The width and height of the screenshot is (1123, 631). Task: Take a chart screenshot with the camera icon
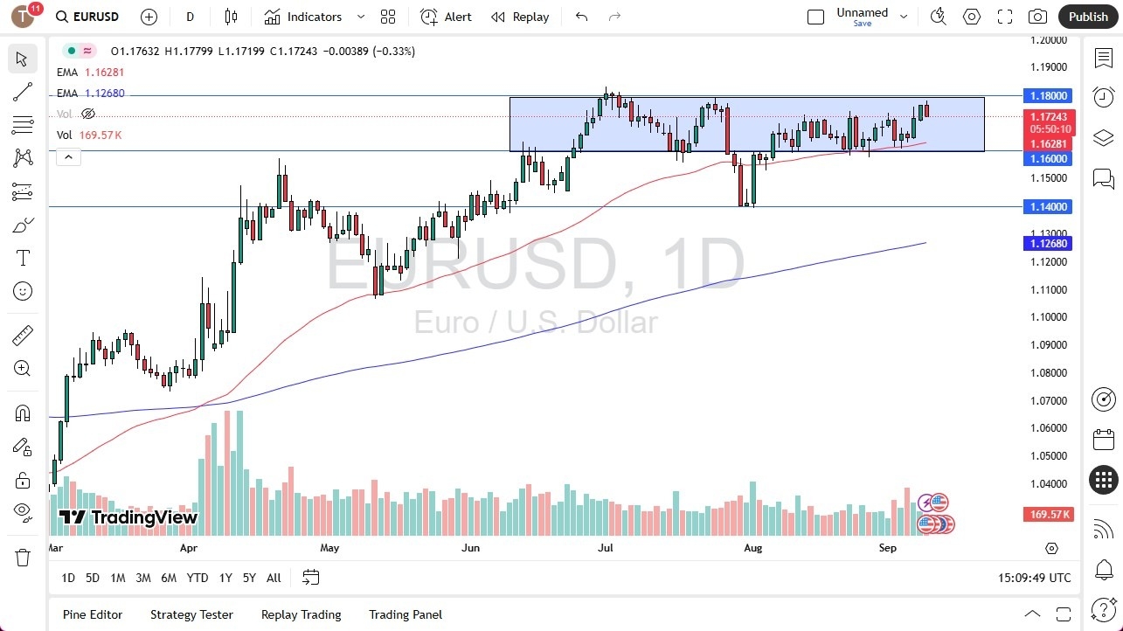(x=1036, y=16)
